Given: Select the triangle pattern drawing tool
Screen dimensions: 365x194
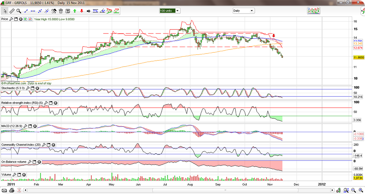Looking at the screenshot, I should click(109, 11).
